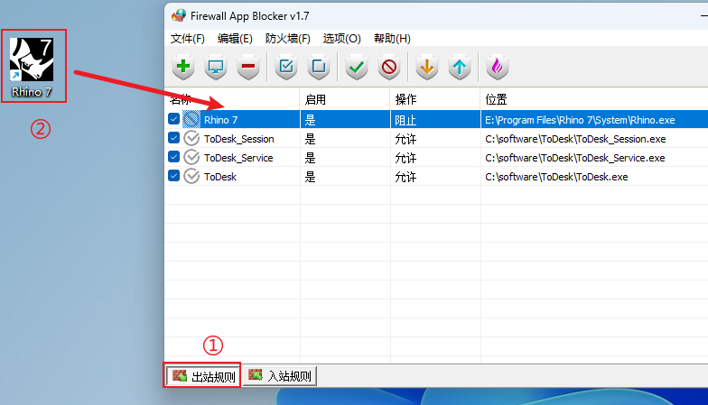
Task: Click the purple flame firewall settings icon
Action: [497, 67]
